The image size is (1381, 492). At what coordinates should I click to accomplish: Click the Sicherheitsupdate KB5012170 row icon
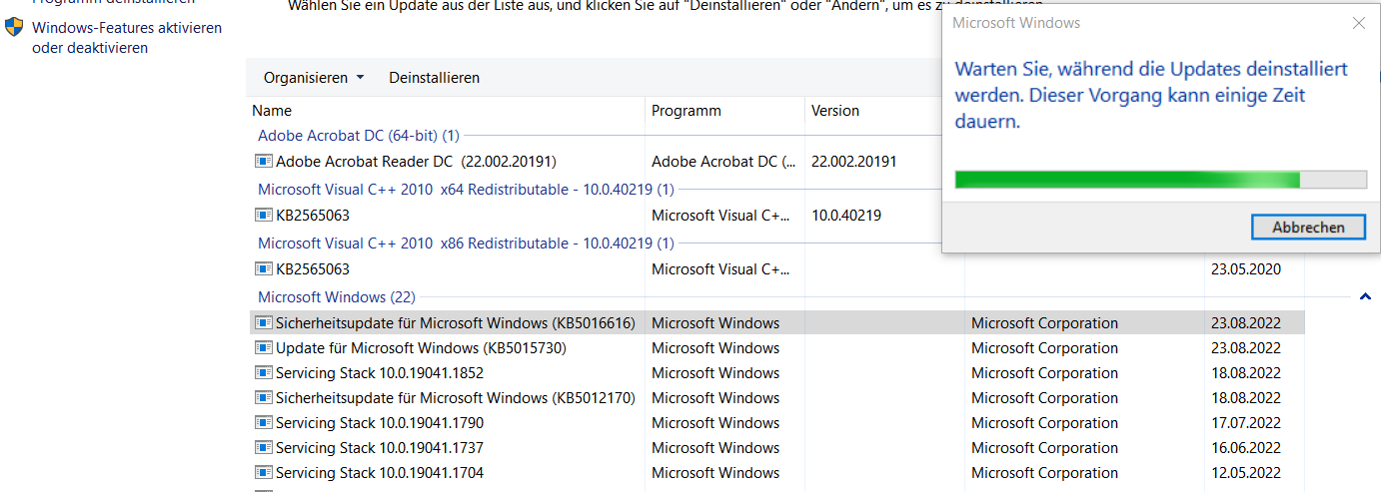point(264,398)
